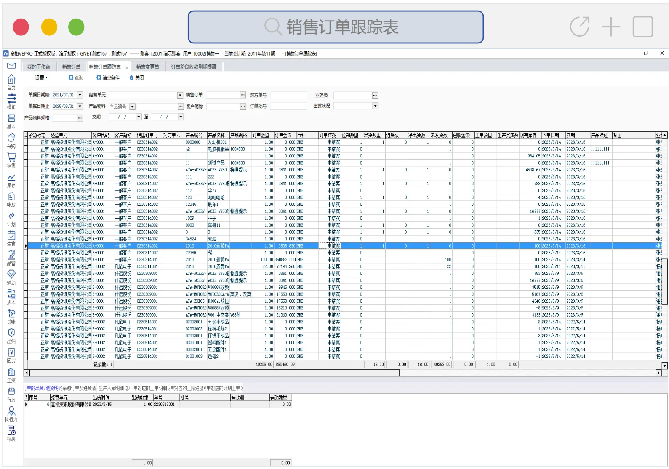The width and height of the screenshot is (669, 469).
Task: Open the 执行力 person icon in sidebar
Action: point(11,411)
